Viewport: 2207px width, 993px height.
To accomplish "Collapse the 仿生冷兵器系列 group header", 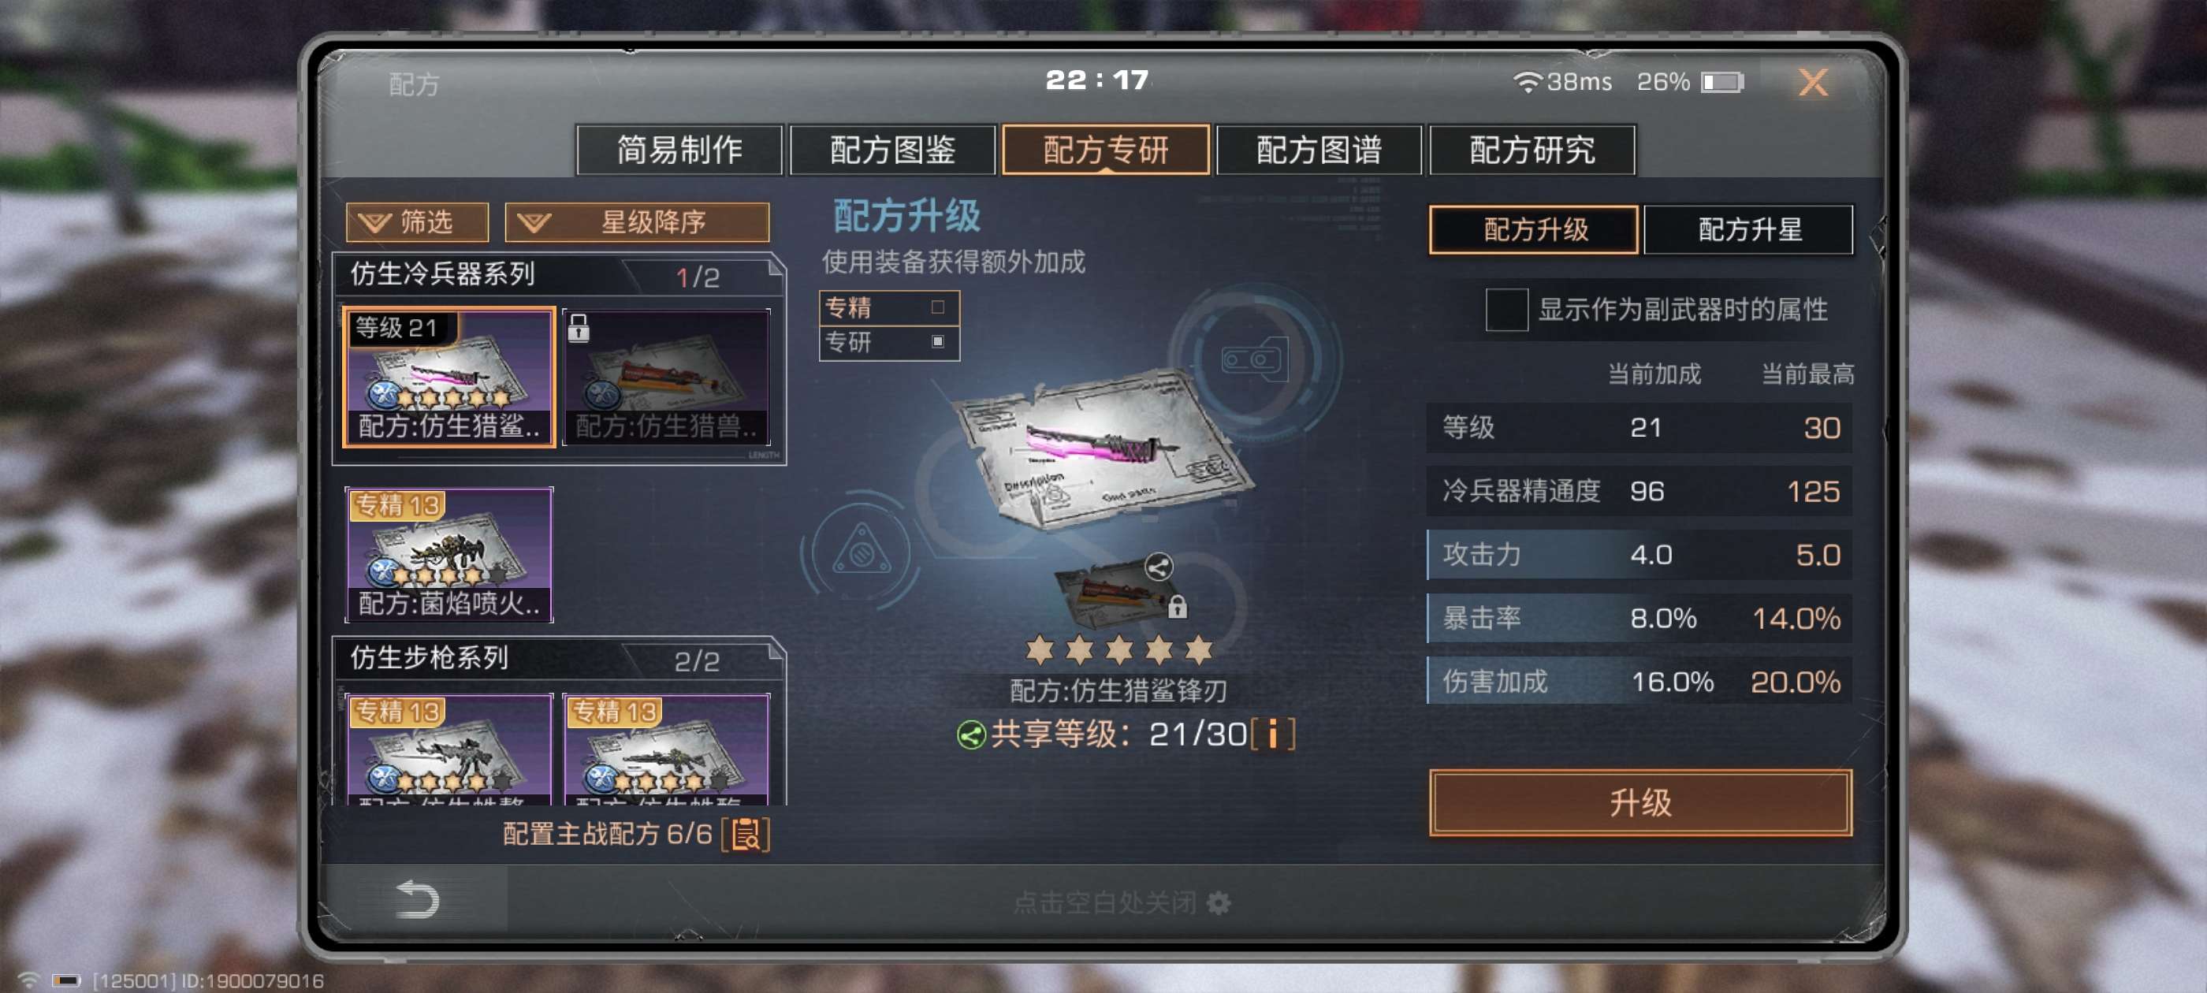I will tap(559, 275).
